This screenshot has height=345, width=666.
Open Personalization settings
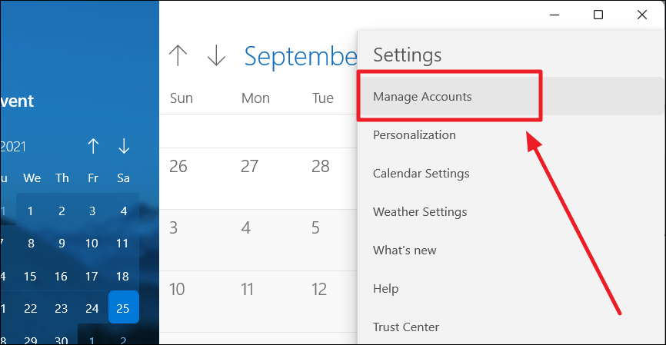pyautogui.click(x=415, y=135)
